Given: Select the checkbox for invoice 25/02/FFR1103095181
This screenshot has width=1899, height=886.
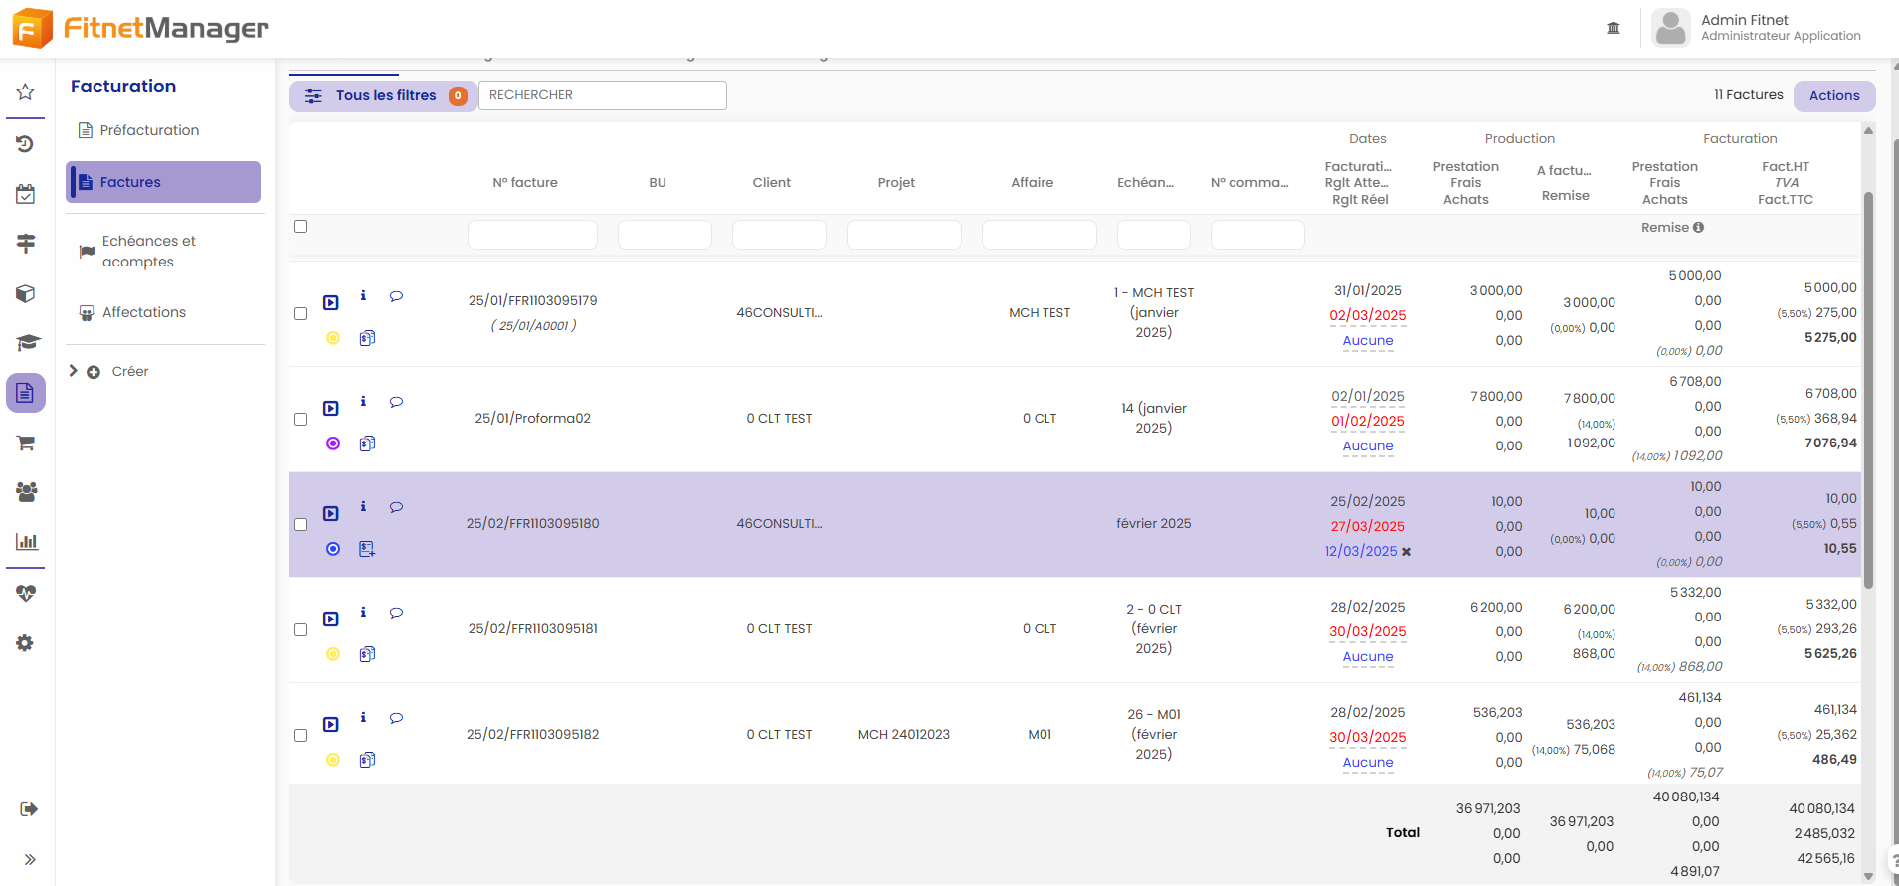Looking at the screenshot, I should [x=301, y=630].
